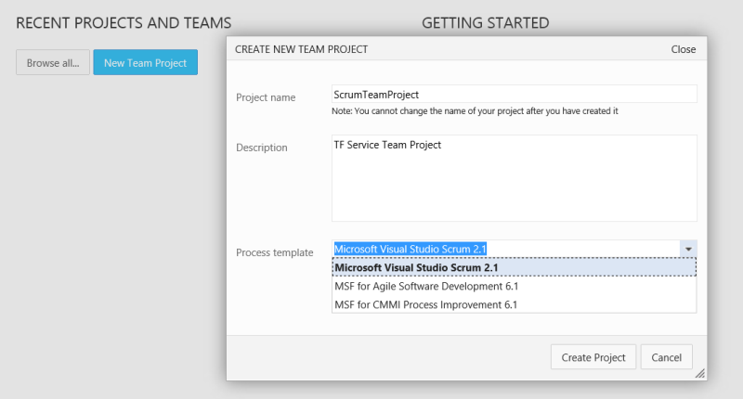The height and width of the screenshot is (399, 743).
Task: Click the dialog resize grip icon
Action: (x=700, y=373)
